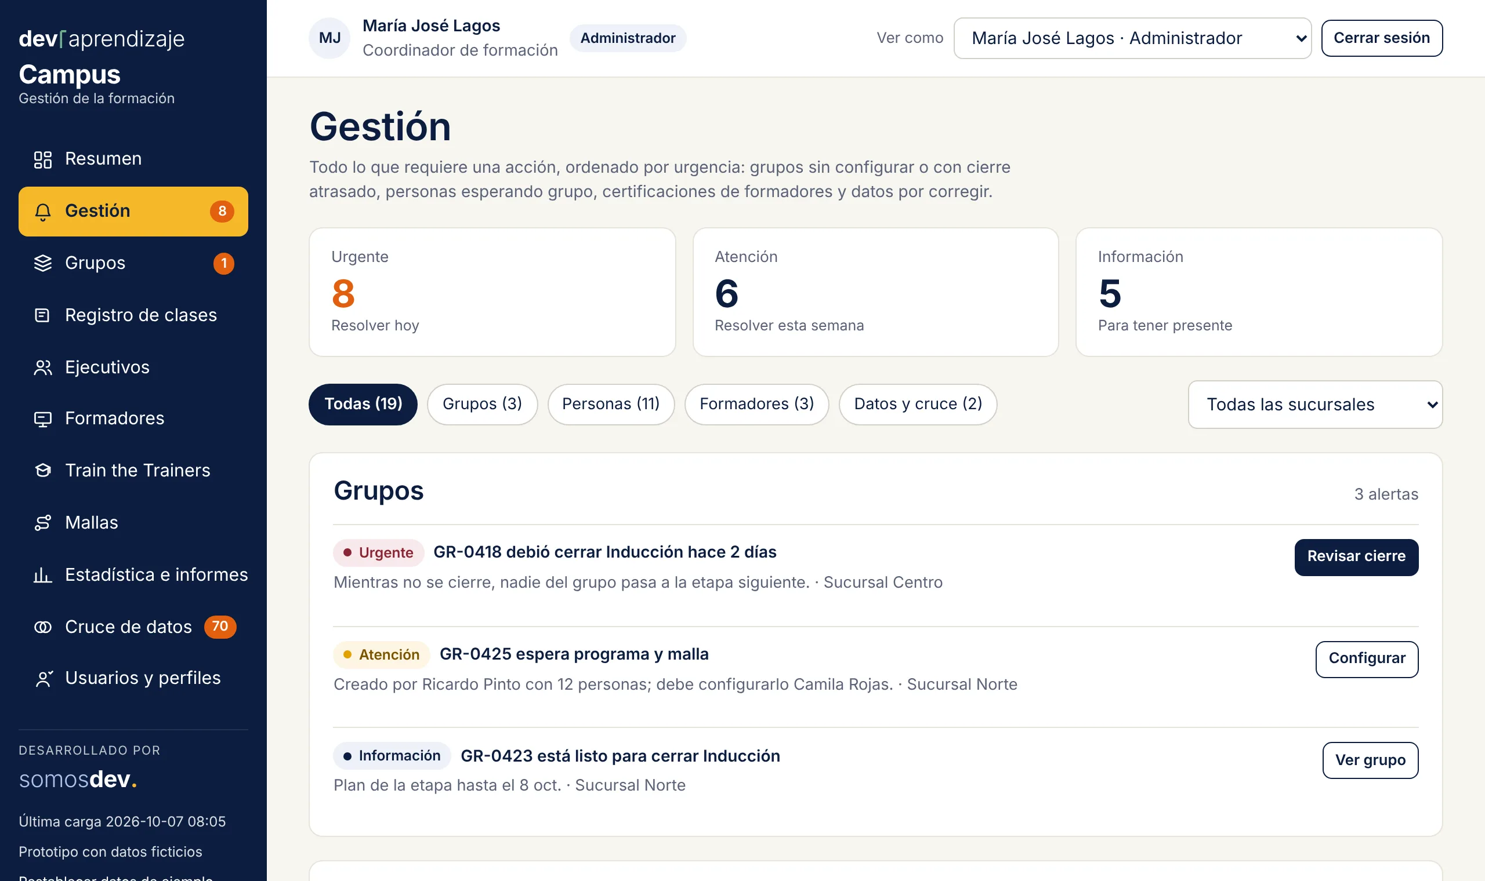Click the 1 badge beside Grupos
Viewport: 1485px width, 881px height.
[224, 263]
